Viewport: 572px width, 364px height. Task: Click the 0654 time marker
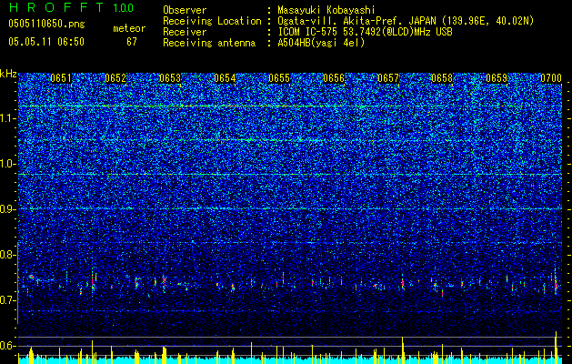point(225,78)
